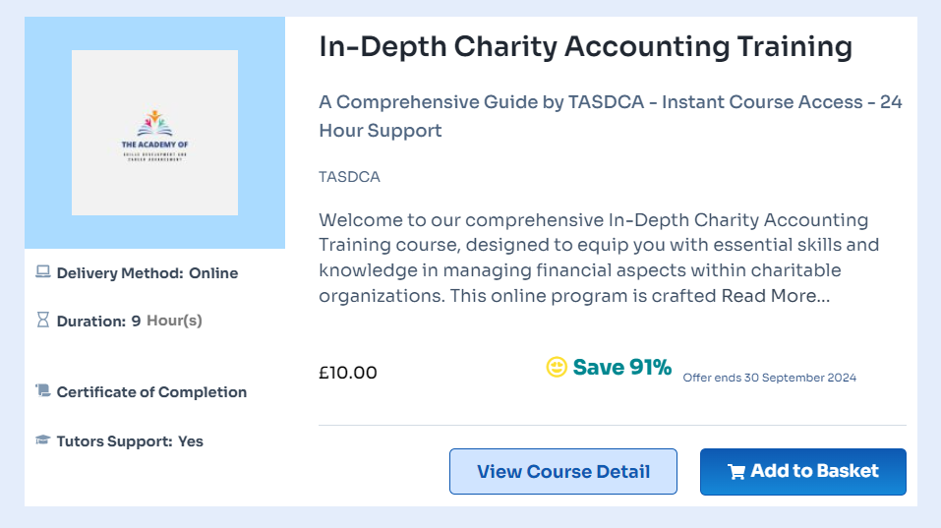
Task: Click the Save 91% discount label
Action: (x=621, y=368)
